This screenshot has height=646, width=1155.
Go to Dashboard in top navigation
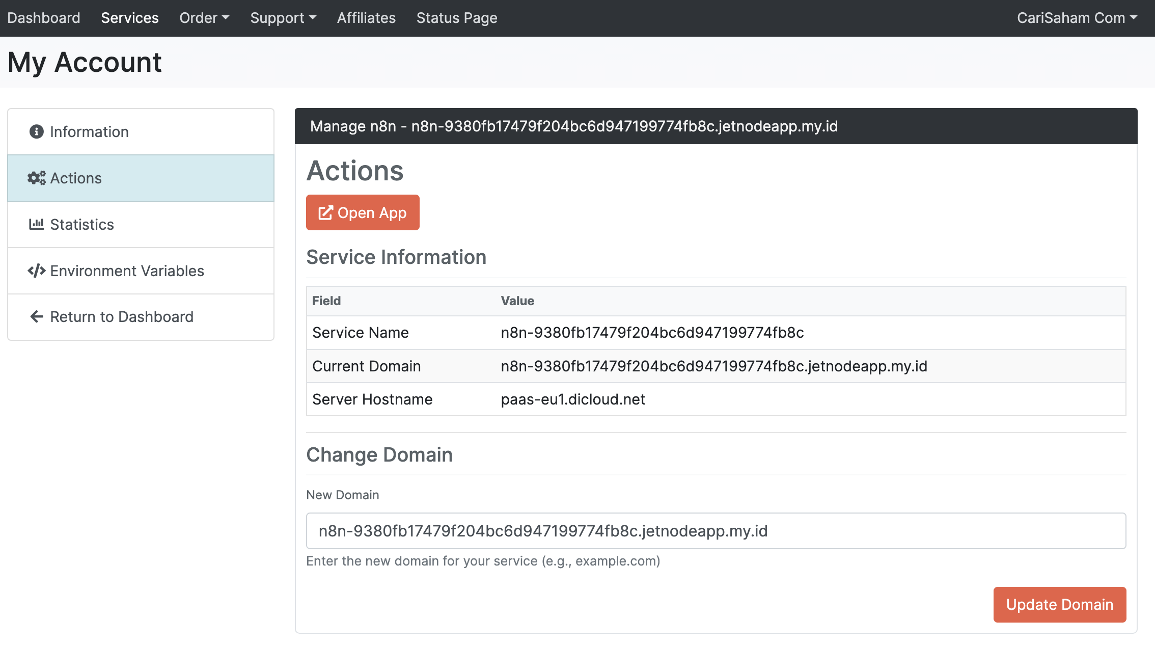click(x=44, y=18)
